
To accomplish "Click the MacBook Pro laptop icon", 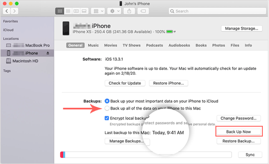I will point(9,45).
